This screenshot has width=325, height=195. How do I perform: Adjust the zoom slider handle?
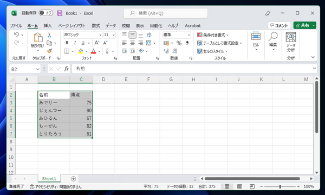tap(280, 186)
